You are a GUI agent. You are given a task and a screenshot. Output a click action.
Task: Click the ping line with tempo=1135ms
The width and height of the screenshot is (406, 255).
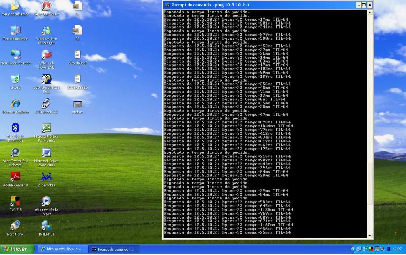[x=228, y=210]
